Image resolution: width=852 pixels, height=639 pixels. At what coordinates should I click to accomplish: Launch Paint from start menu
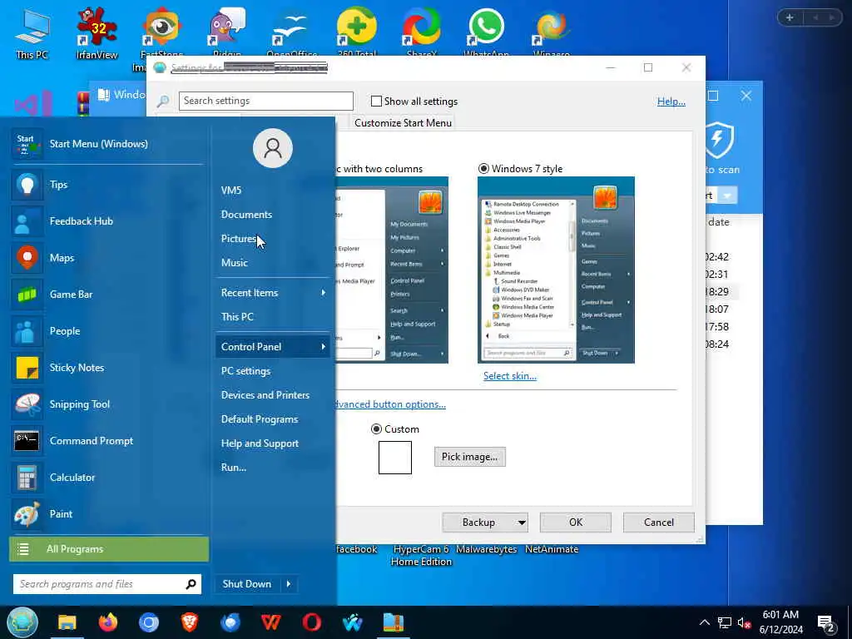click(109, 514)
